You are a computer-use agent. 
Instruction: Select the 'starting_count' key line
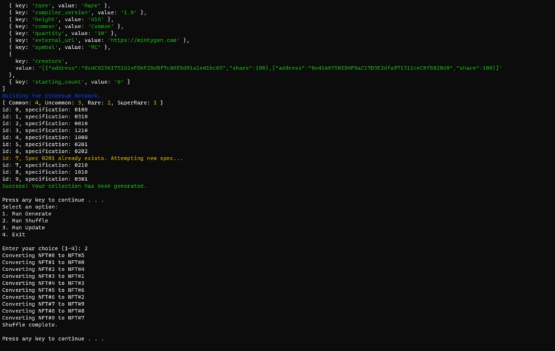point(70,82)
